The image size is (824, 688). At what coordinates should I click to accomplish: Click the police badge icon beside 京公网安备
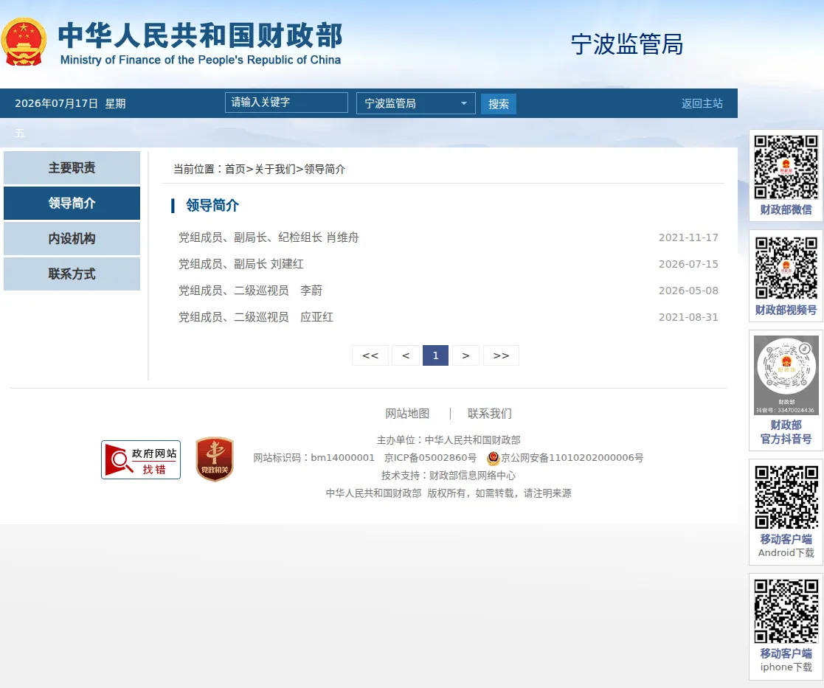click(493, 458)
